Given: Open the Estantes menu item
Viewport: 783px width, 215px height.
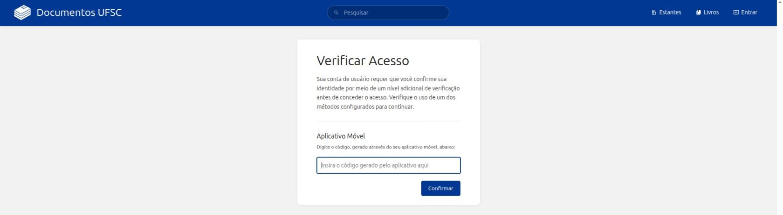Looking at the screenshot, I should point(666,13).
